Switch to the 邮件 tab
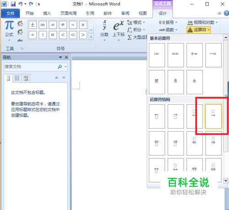Viewport: 229px width, 210px height. click(x=108, y=13)
